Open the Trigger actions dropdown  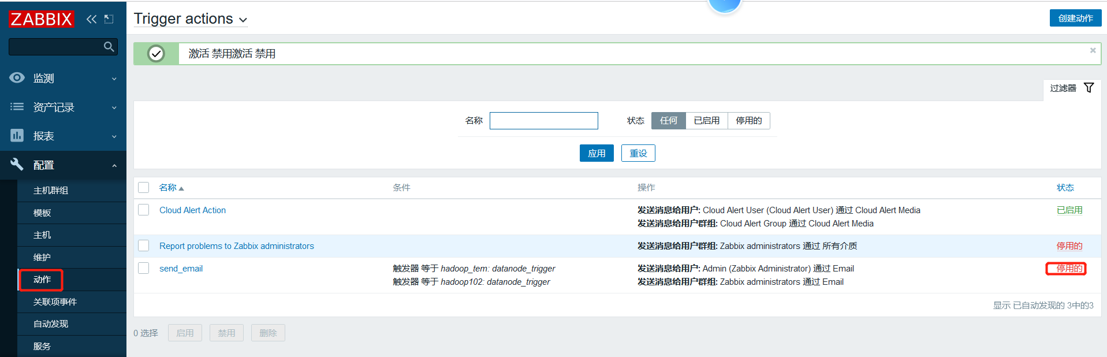pyautogui.click(x=191, y=19)
